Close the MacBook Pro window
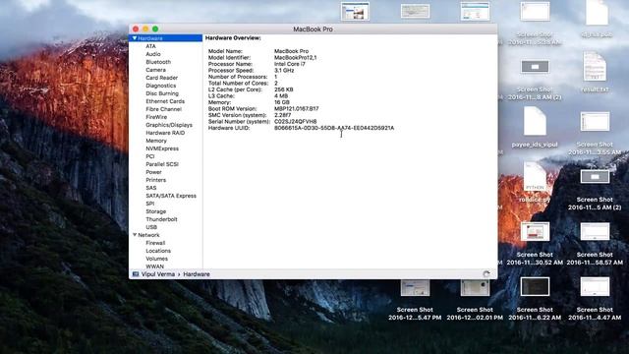Image resolution: width=629 pixels, height=354 pixels. pyautogui.click(x=136, y=29)
